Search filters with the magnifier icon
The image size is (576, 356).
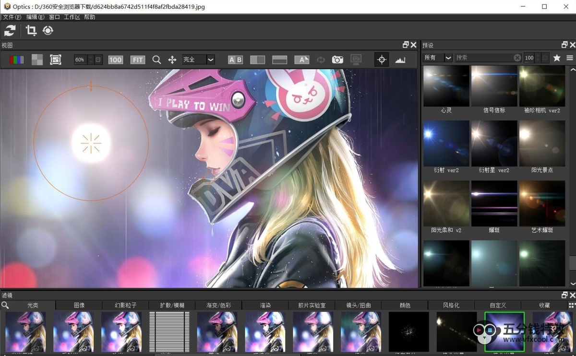pos(5,305)
